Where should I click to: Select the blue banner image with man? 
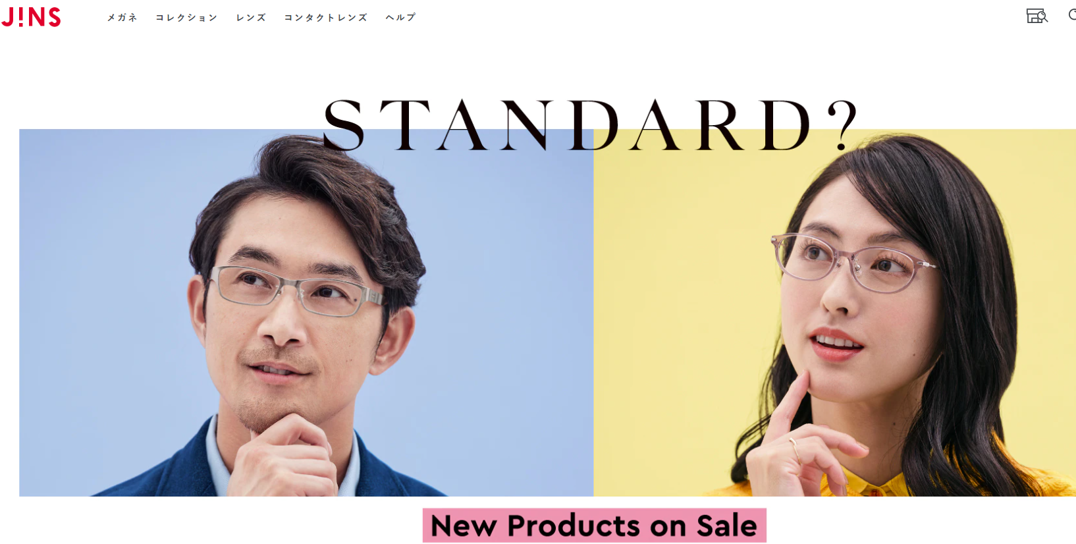[306, 313]
